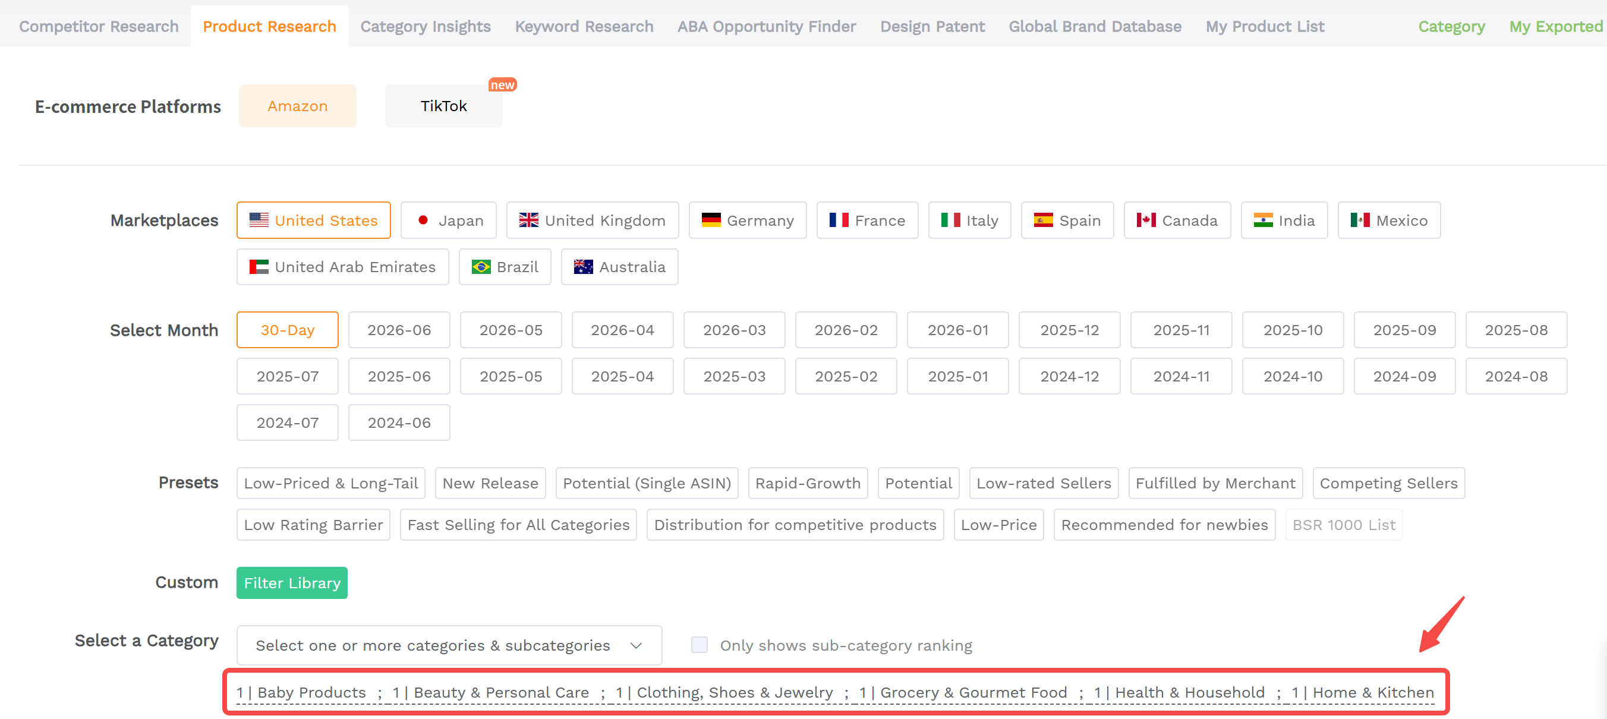Apply Distribution for competitive products preset
Image resolution: width=1607 pixels, height=719 pixels.
pos(795,525)
